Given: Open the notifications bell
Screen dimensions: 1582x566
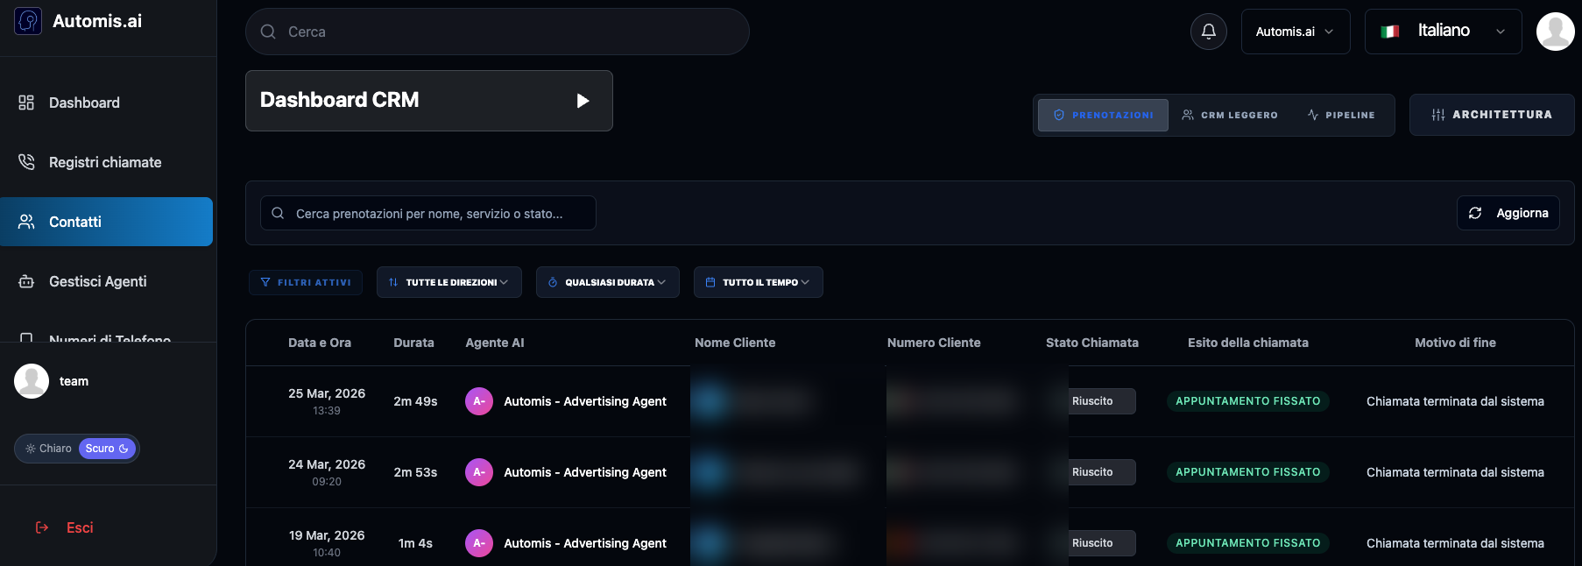Looking at the screenshot, I should point(1209,32).
